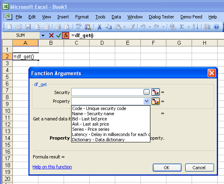
Task: Open the Window menu
Action: pyautogui.click(x=135, y=17)
